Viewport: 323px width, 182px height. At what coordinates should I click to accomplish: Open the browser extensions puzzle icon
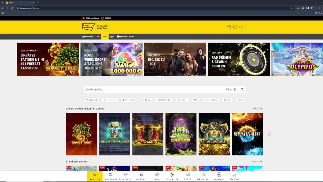click(x=312, y=8)
